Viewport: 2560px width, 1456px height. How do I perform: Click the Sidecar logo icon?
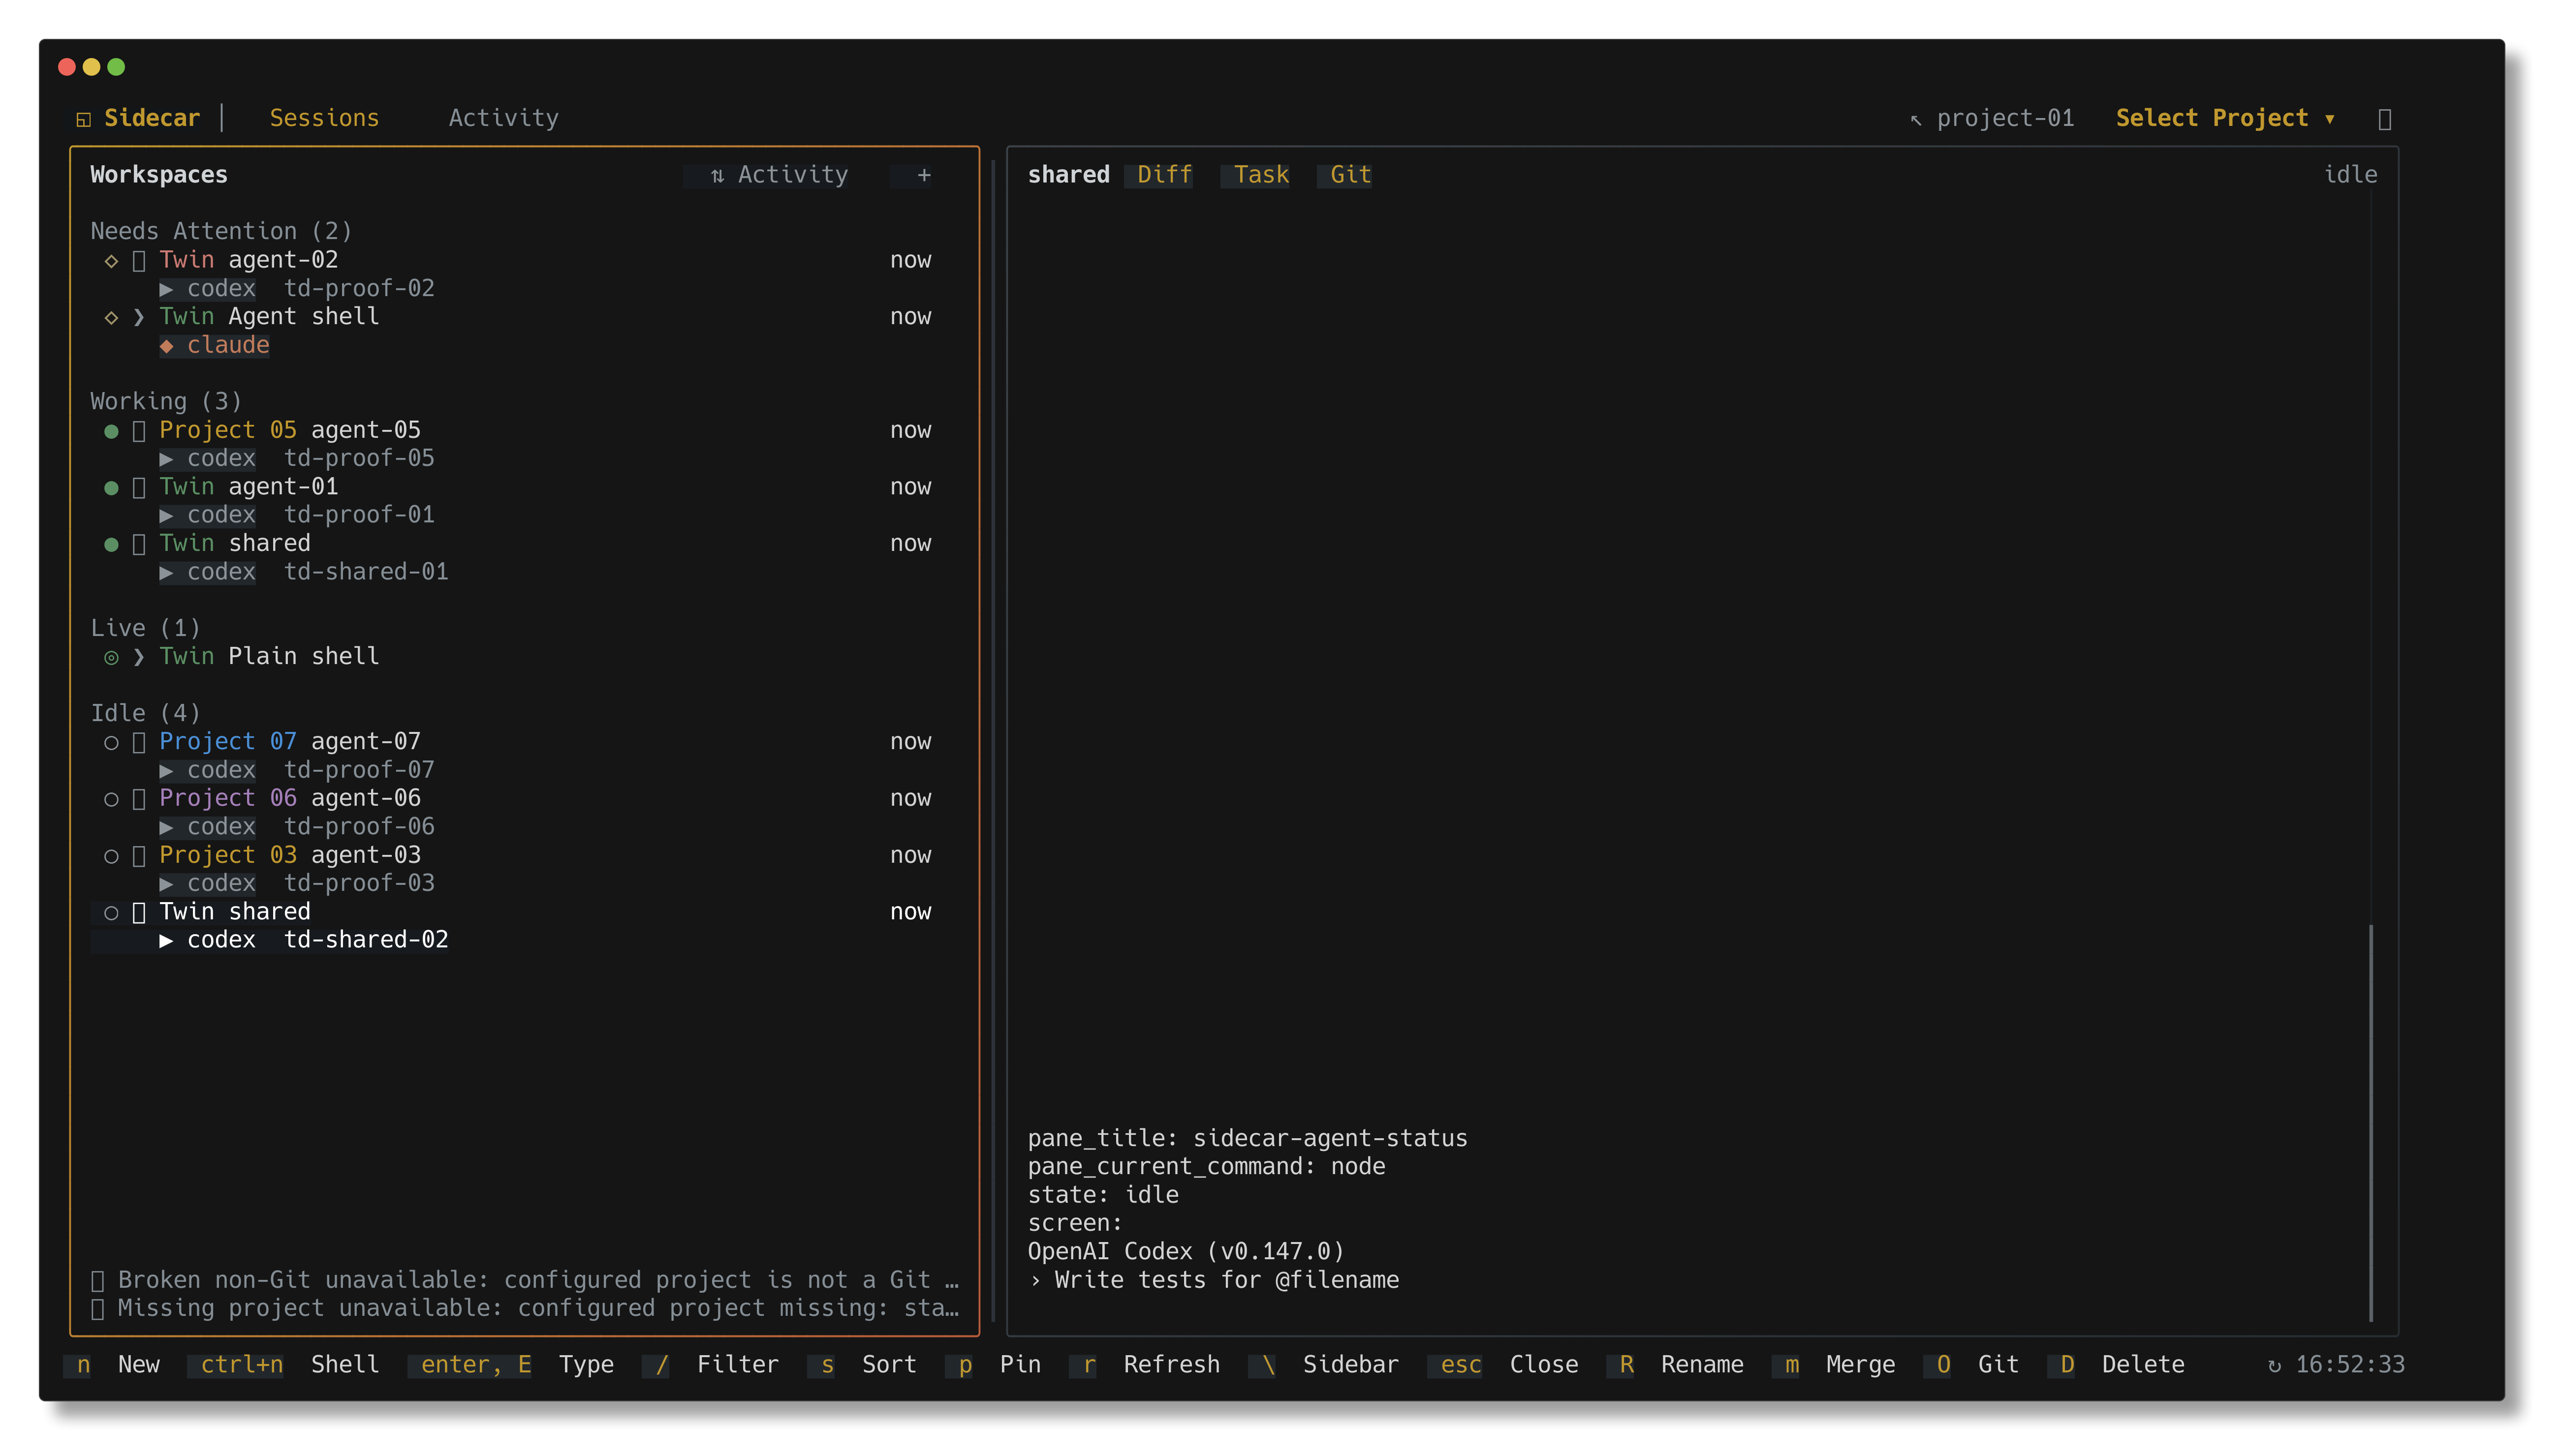[x=84, y=119]
